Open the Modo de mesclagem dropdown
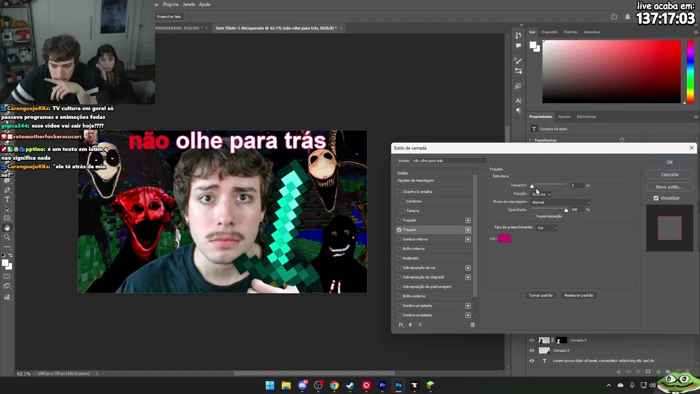The width and height of the screenshot is (700, 394). click(561, 202)
